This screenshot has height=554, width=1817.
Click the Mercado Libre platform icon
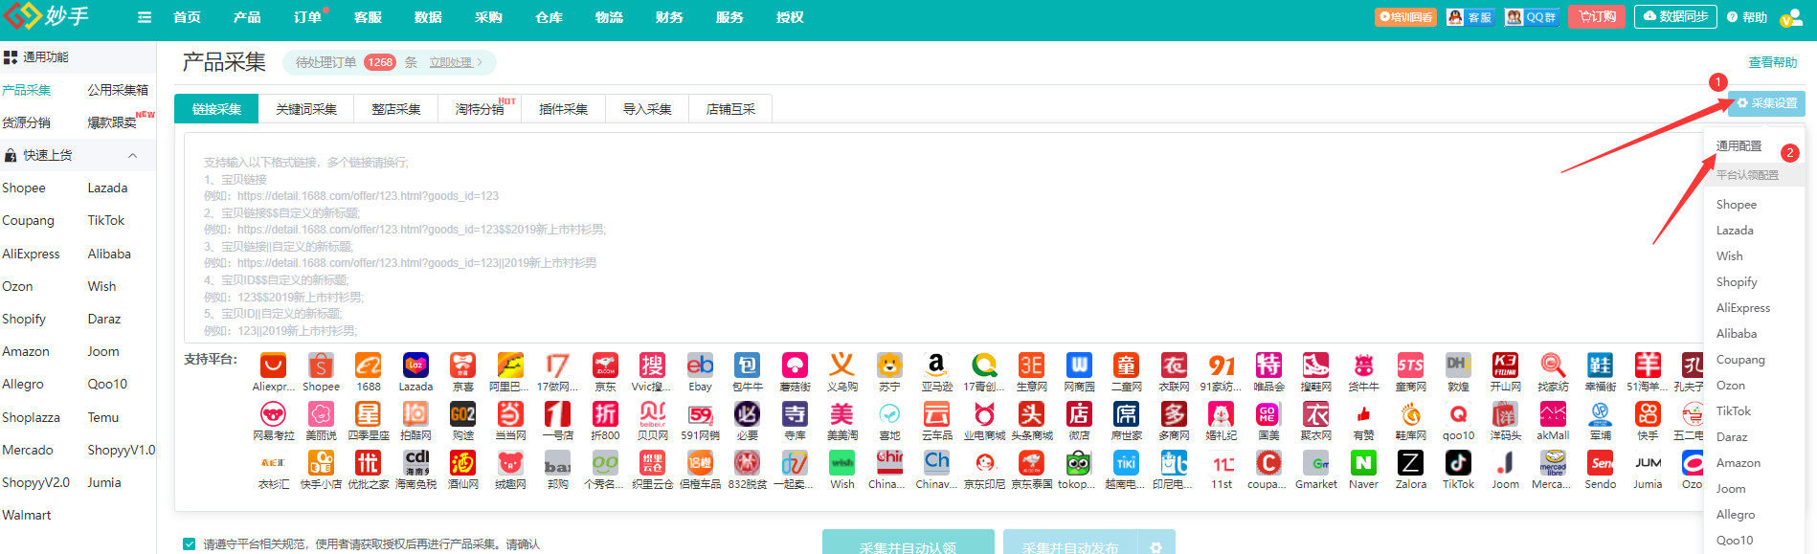1553,463
